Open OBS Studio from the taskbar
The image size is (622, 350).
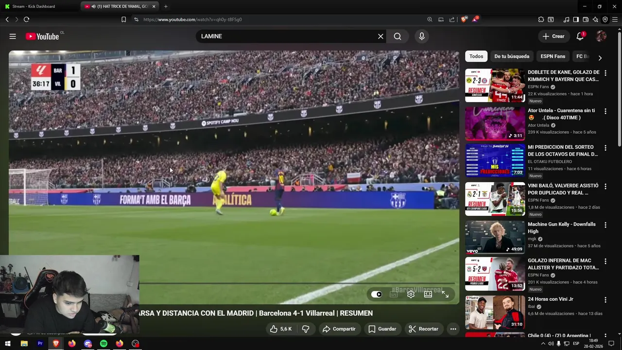136,344
